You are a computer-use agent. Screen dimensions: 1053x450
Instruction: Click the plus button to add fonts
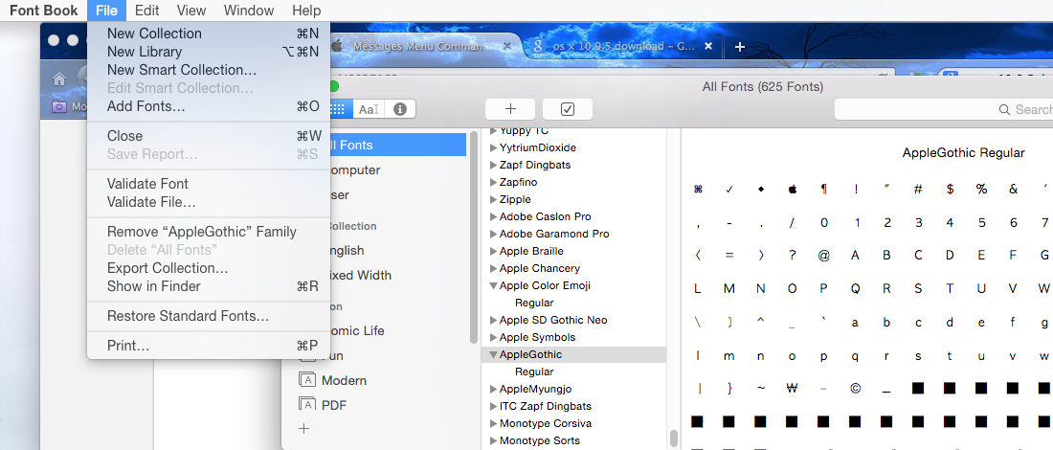[x=509, y=109]
